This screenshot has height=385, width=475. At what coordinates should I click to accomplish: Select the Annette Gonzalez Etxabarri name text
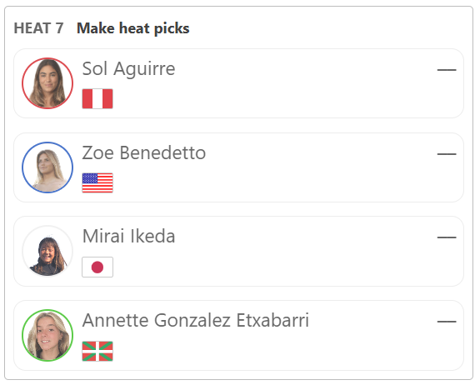[196, 320]
